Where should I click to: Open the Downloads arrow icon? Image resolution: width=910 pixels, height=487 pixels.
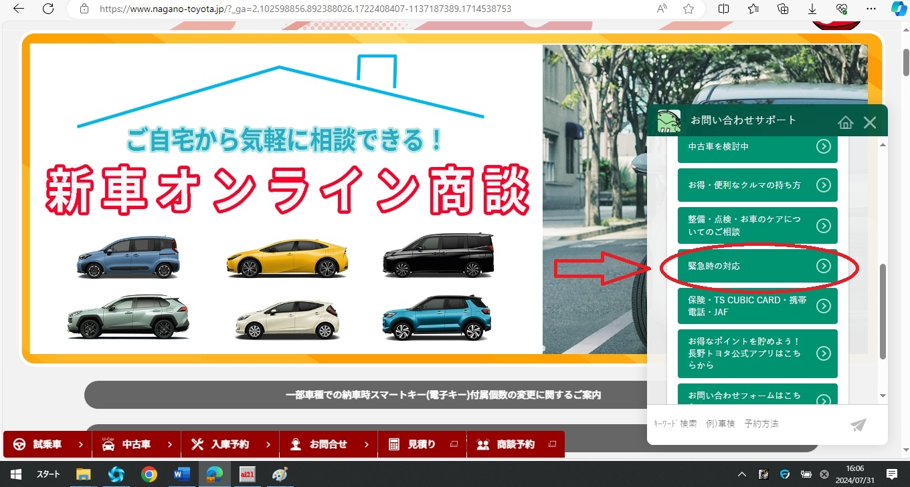[812, 9]
